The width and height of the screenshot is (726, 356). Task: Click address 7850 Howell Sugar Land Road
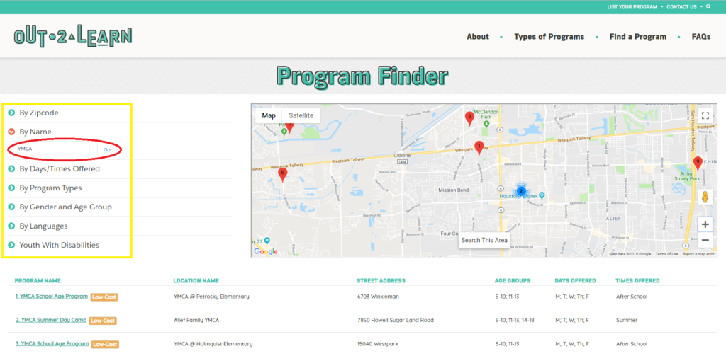coord(397,320)
